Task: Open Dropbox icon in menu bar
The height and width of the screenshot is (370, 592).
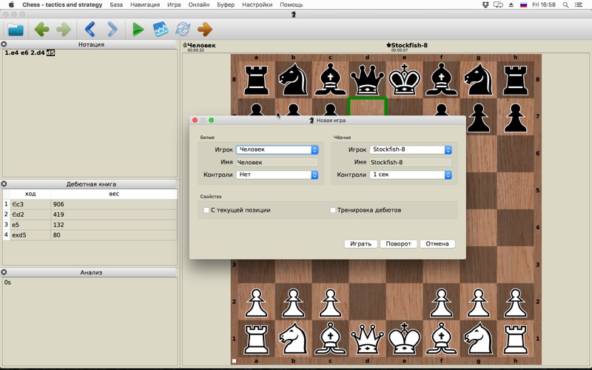Action: point(485,5)
